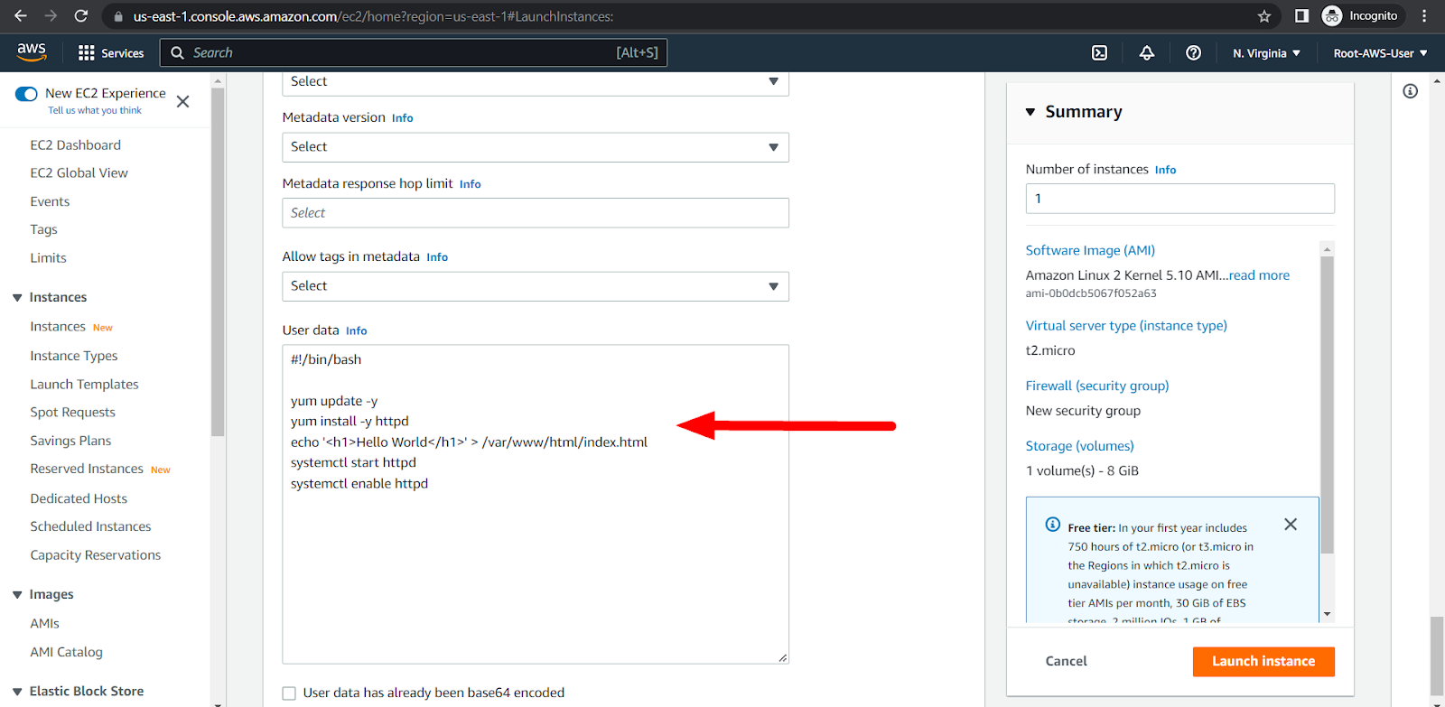Image resolution: width=1445 pixels, height=707 pixels.
Task: Open EC2 Global View
Action: point(79,173)
